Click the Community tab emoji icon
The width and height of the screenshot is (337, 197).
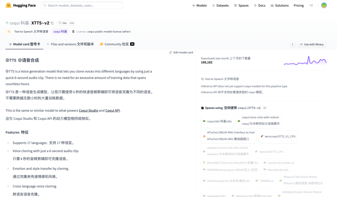pos(101,44)
